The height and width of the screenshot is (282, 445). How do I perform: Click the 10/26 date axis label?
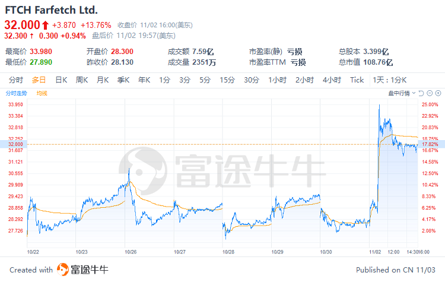click(131, 252)
